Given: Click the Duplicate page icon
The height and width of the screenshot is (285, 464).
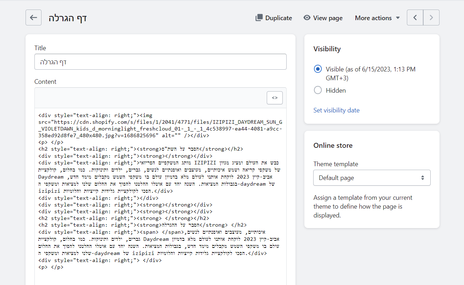Looking at the screenshot, I should click(x=259, y=18).
